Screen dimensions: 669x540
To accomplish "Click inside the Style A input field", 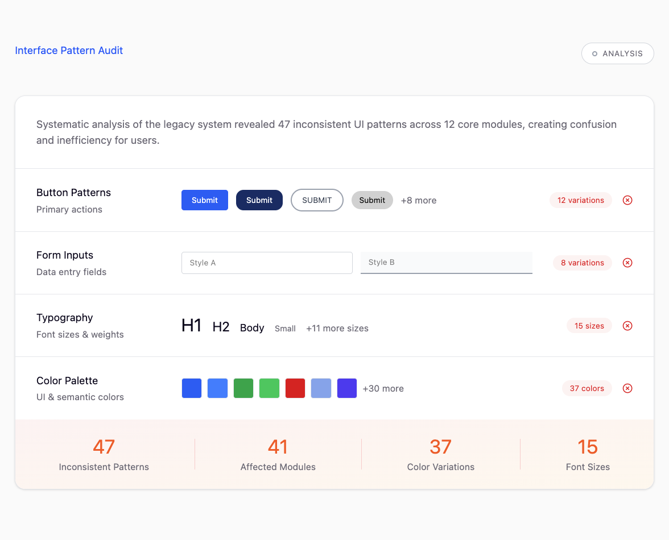I will 266,263.
